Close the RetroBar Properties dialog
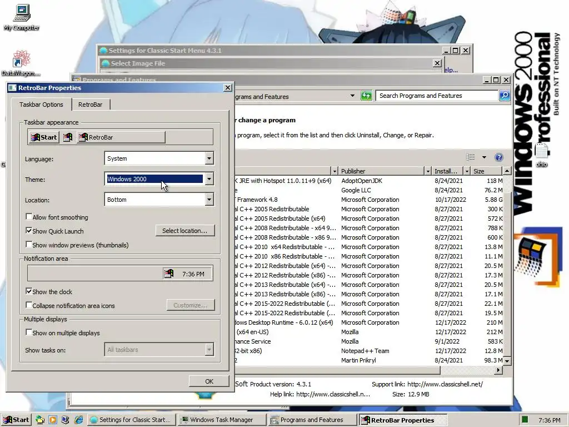The width and height of the screenshot is (569, 427). (x=227, y=87)
